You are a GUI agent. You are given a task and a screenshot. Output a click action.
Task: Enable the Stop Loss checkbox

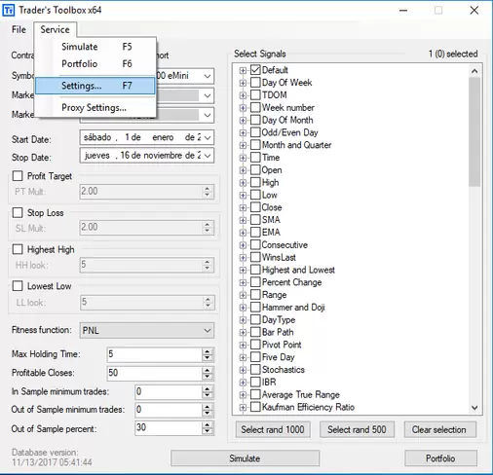18,213
